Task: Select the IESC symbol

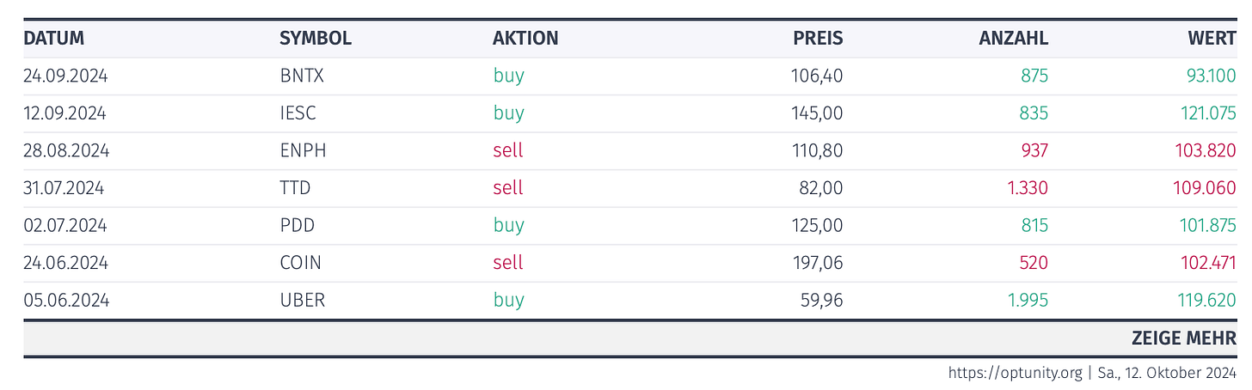Action: pyautogui.click(x=298, y=113)
